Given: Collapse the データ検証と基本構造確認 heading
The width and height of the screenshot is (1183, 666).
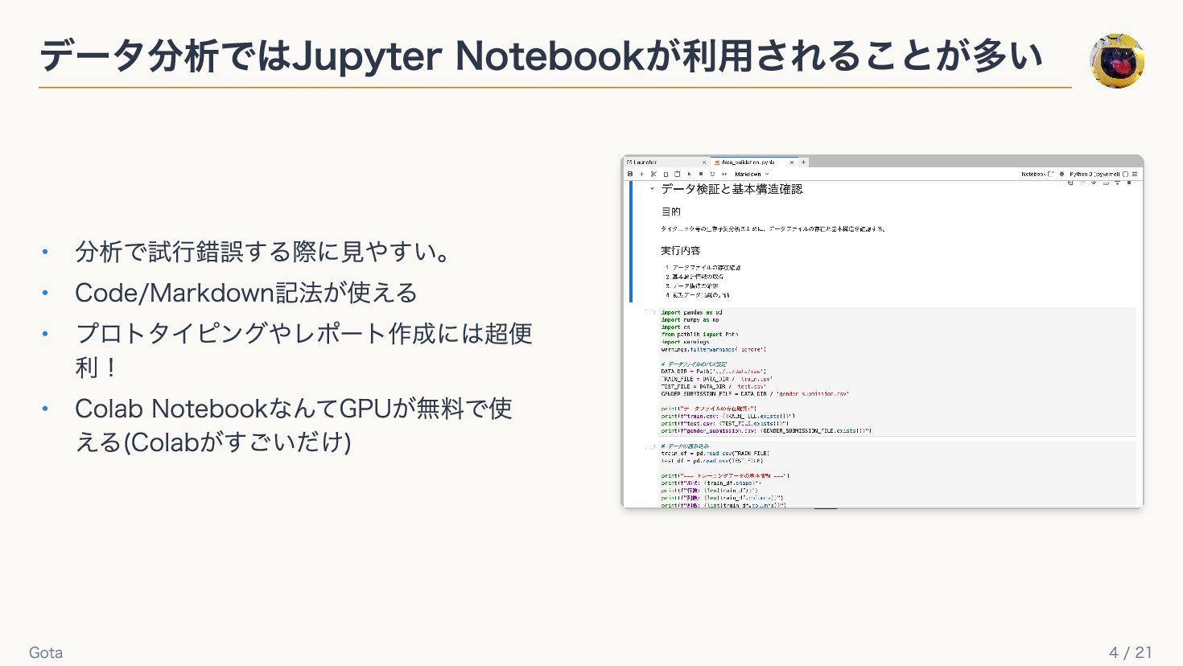Looking at the screenshot, I should coord(652,188).
